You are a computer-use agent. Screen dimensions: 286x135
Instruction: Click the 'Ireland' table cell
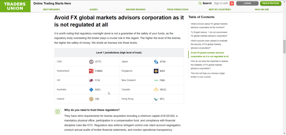60,99
